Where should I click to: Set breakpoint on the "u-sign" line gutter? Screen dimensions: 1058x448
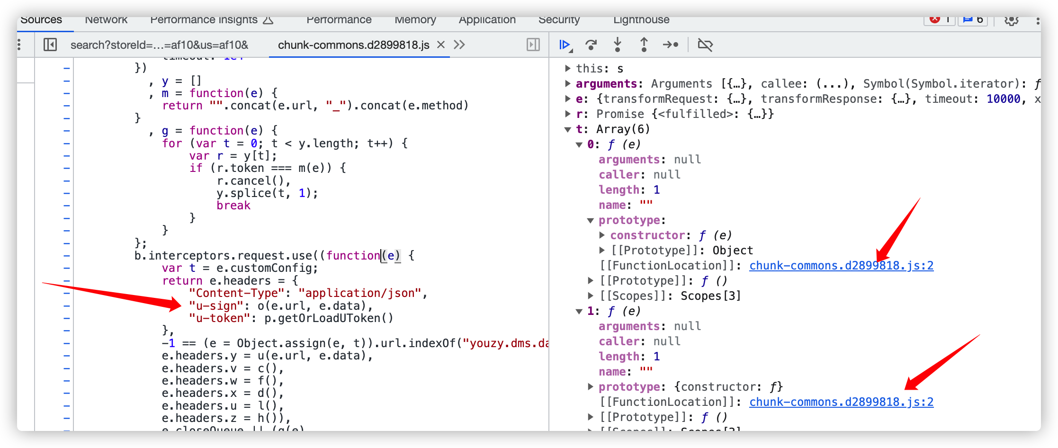66,306
